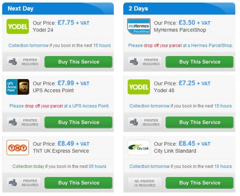Click the Yodel 48 logo

[x=138, y=87]
